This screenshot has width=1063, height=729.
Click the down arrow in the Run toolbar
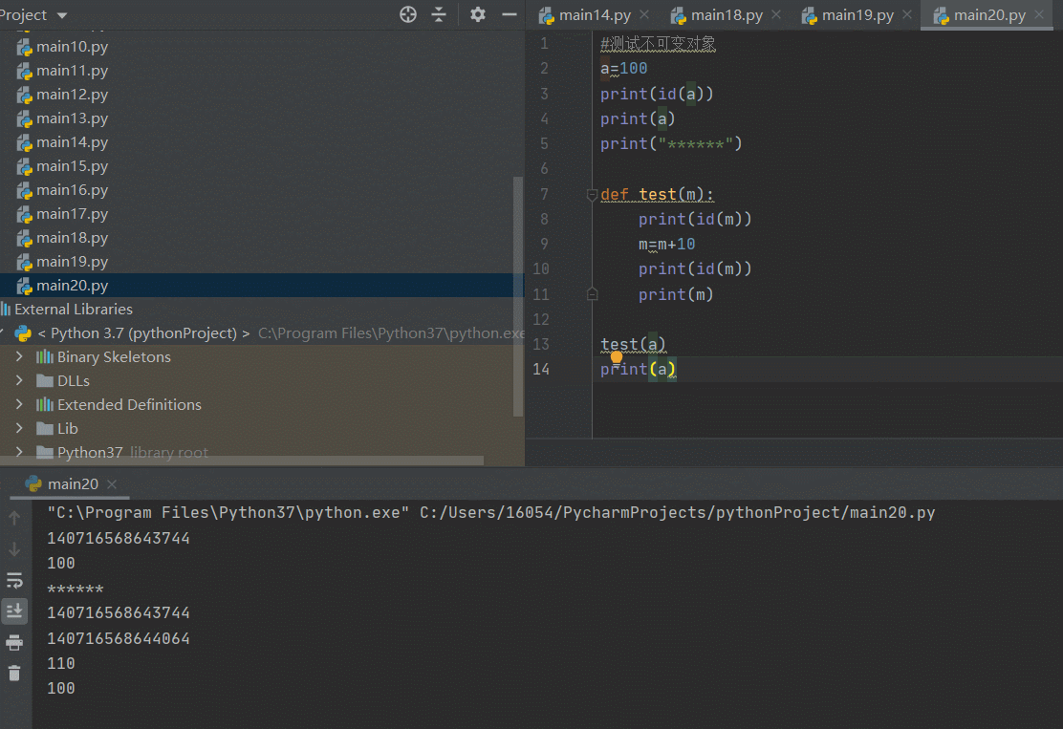click(x=14, y=548)
